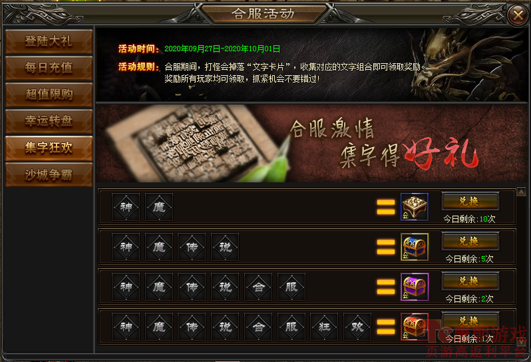
Task: Select the blue treasure chest reward
Action: point(414,247)
